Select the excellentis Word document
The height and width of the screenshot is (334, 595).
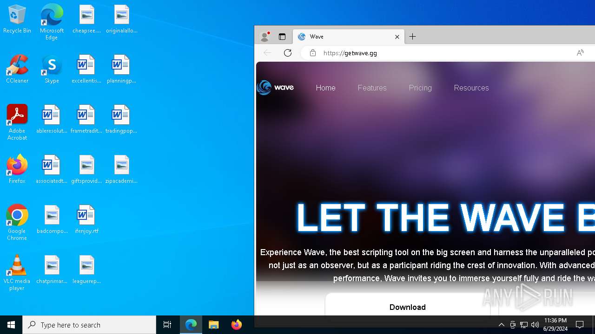click(x=86, y=69)
